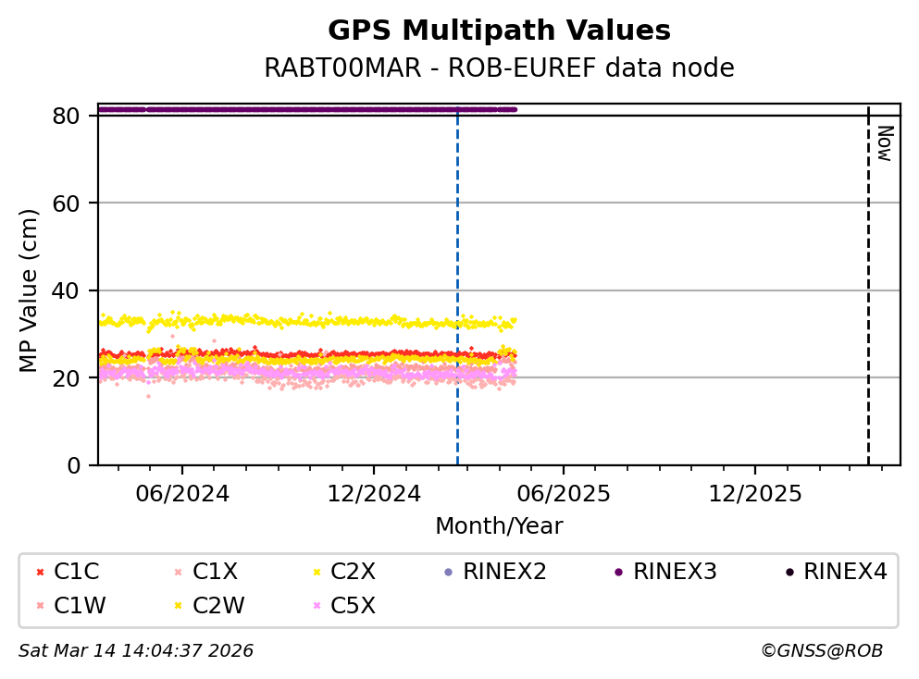This screenshot has width=919, height=679.
Task: Click the pink C1X legend marker
Action: (177, 573)
